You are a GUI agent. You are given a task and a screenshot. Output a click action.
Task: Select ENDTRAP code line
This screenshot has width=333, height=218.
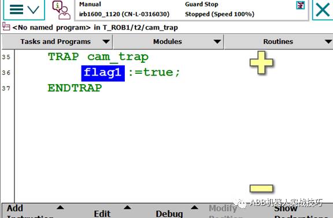click(x=75, y=88)
